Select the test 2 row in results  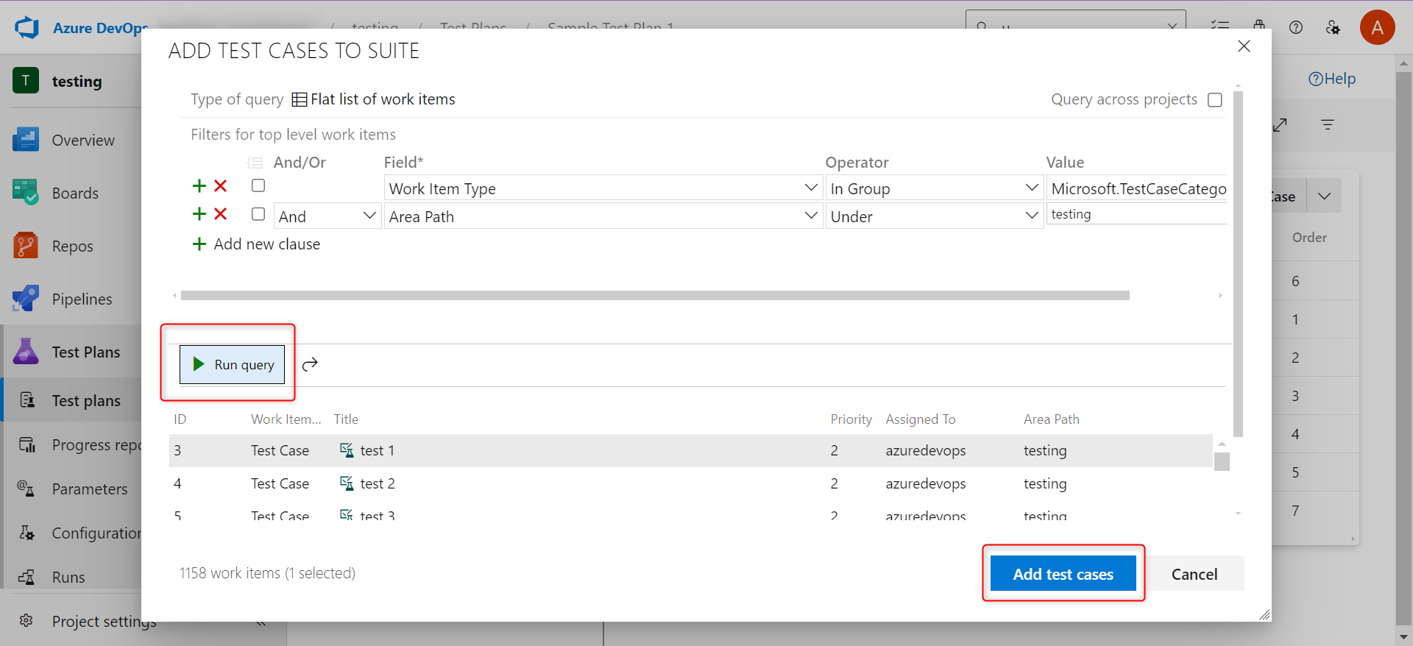point(377,483)
